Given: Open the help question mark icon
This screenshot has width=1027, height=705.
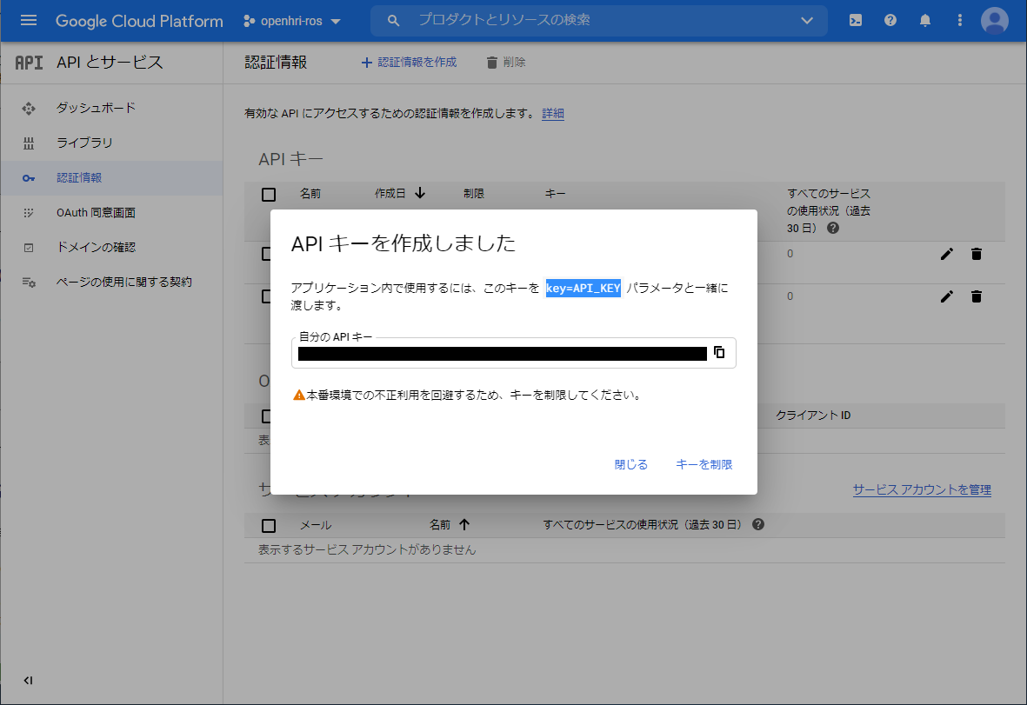Looking at the screenshot, I should click(x=890, y=20).
